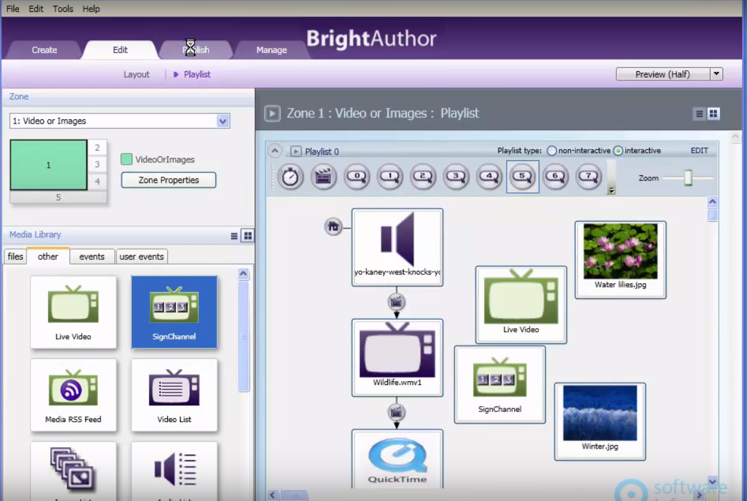Select the timeout event stopwatch icon
Image resolution: width=747 pixels, height=501 pixels.
(290, 177)
